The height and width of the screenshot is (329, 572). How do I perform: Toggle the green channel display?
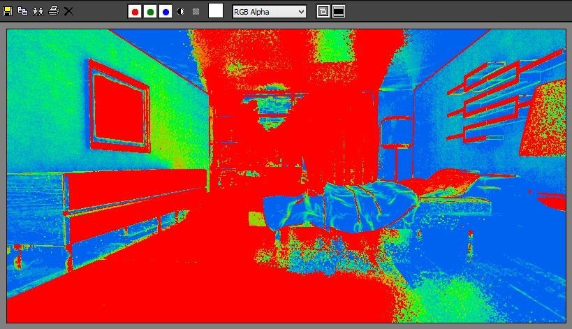pyautogui.click(x=150, y=12)
